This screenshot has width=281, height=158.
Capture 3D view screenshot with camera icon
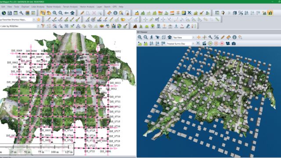pos(234,43)
